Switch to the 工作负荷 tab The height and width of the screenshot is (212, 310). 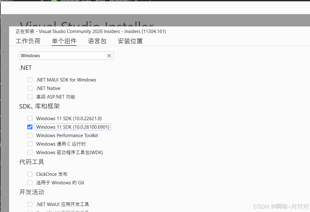[x=28, y=41]
